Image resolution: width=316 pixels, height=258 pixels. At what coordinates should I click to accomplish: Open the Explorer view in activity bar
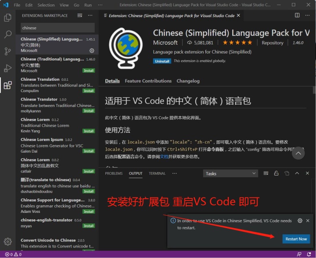7,18
